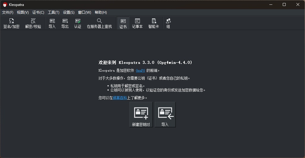Open the 视图(V) menu
This screenshot has width=305, height=158.
(23, 12)
